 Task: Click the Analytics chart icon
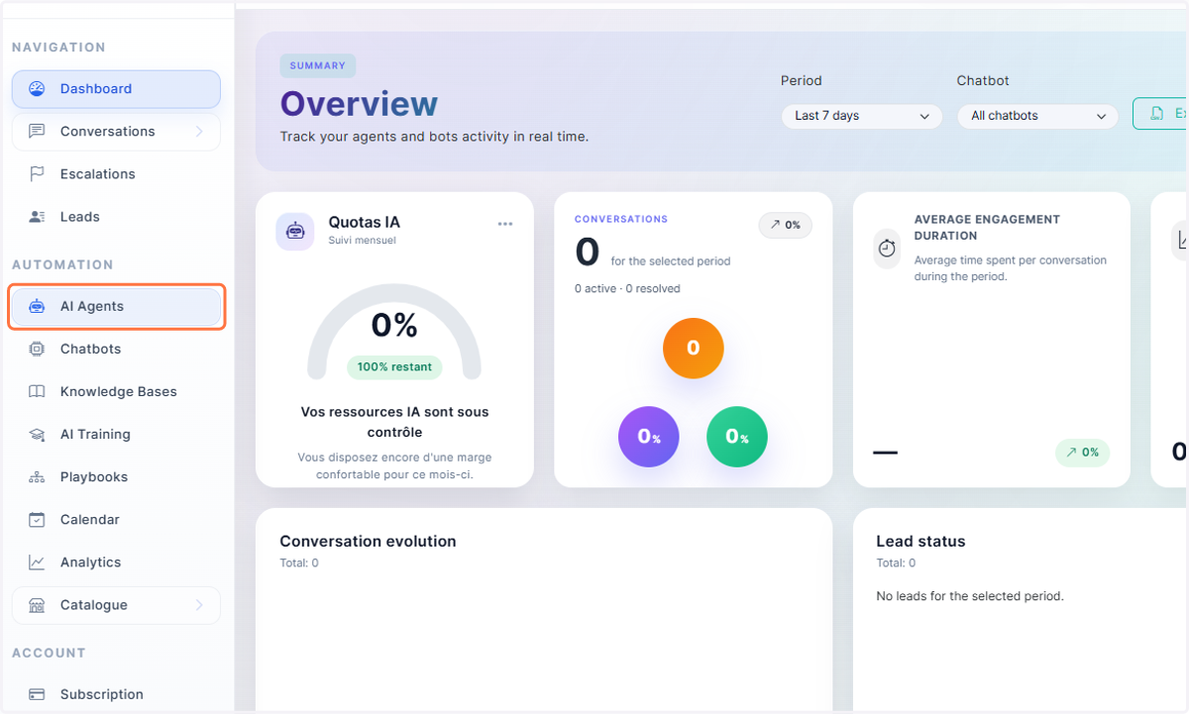point(37,561)
